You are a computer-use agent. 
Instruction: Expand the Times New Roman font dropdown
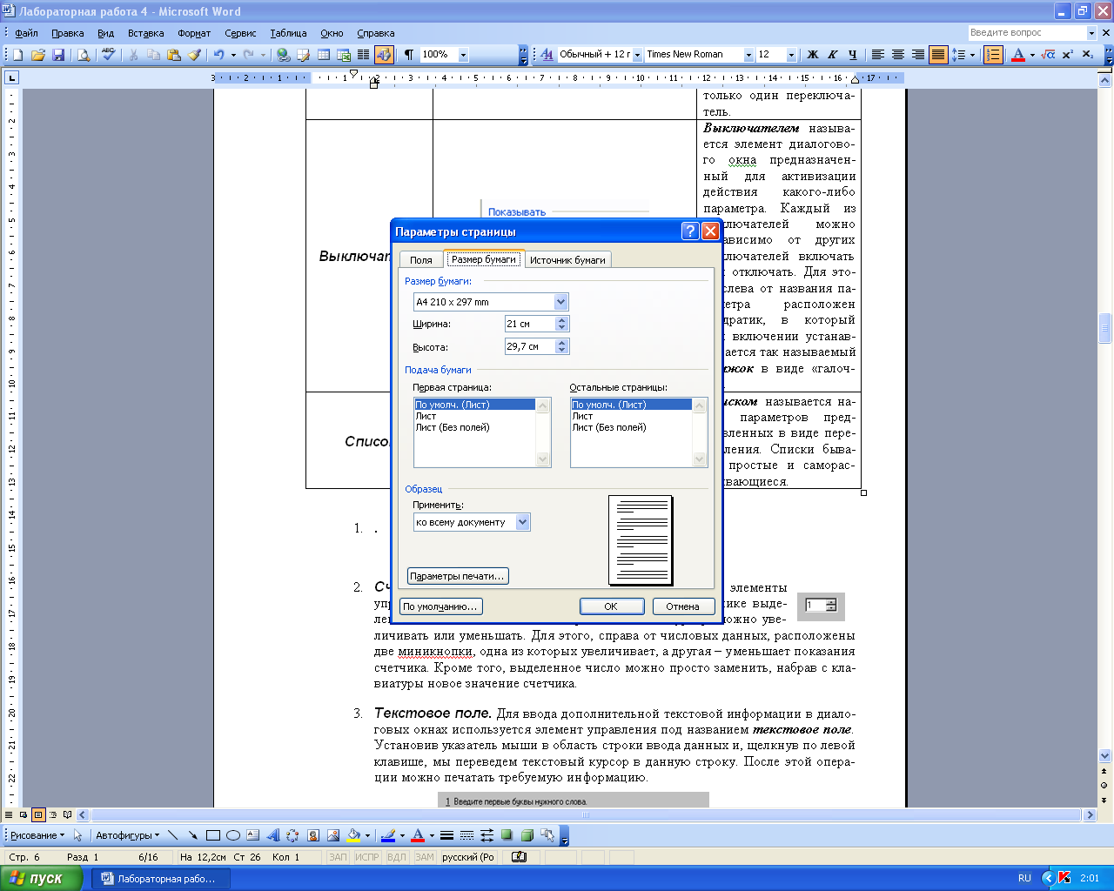pyautogui.click(x=748, y=55)
